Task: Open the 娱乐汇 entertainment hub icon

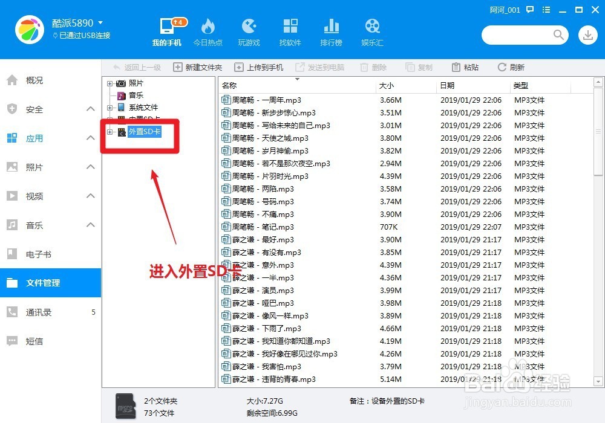Action: (x=371, y=30)
